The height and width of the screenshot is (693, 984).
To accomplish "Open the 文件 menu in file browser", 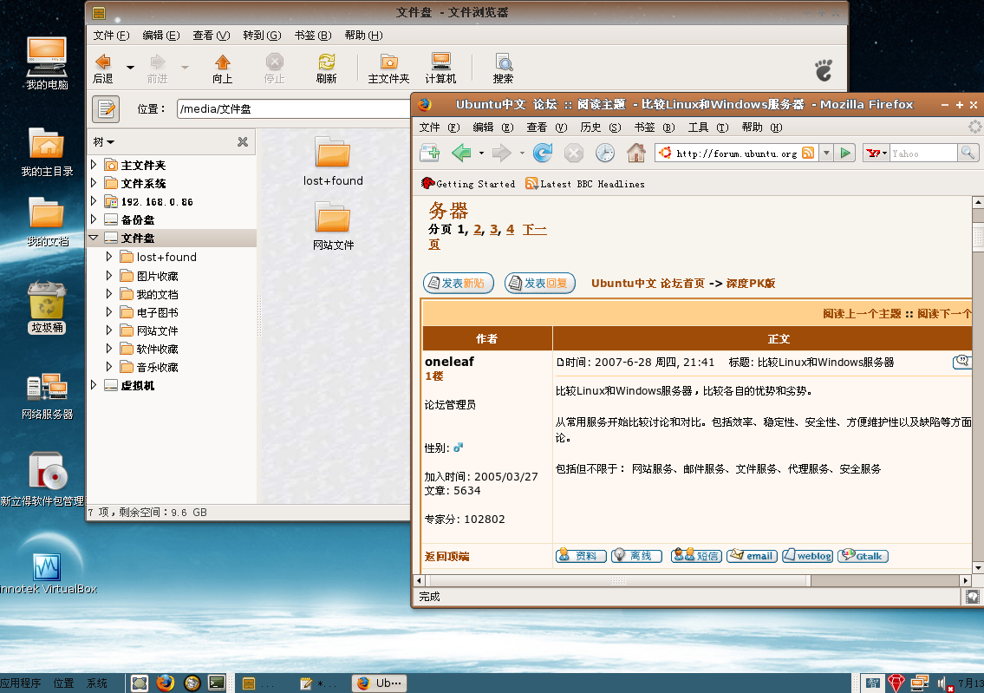I will tap(111, 36).
